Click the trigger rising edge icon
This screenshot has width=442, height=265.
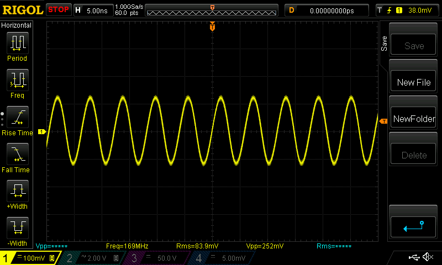pos(390,10)
